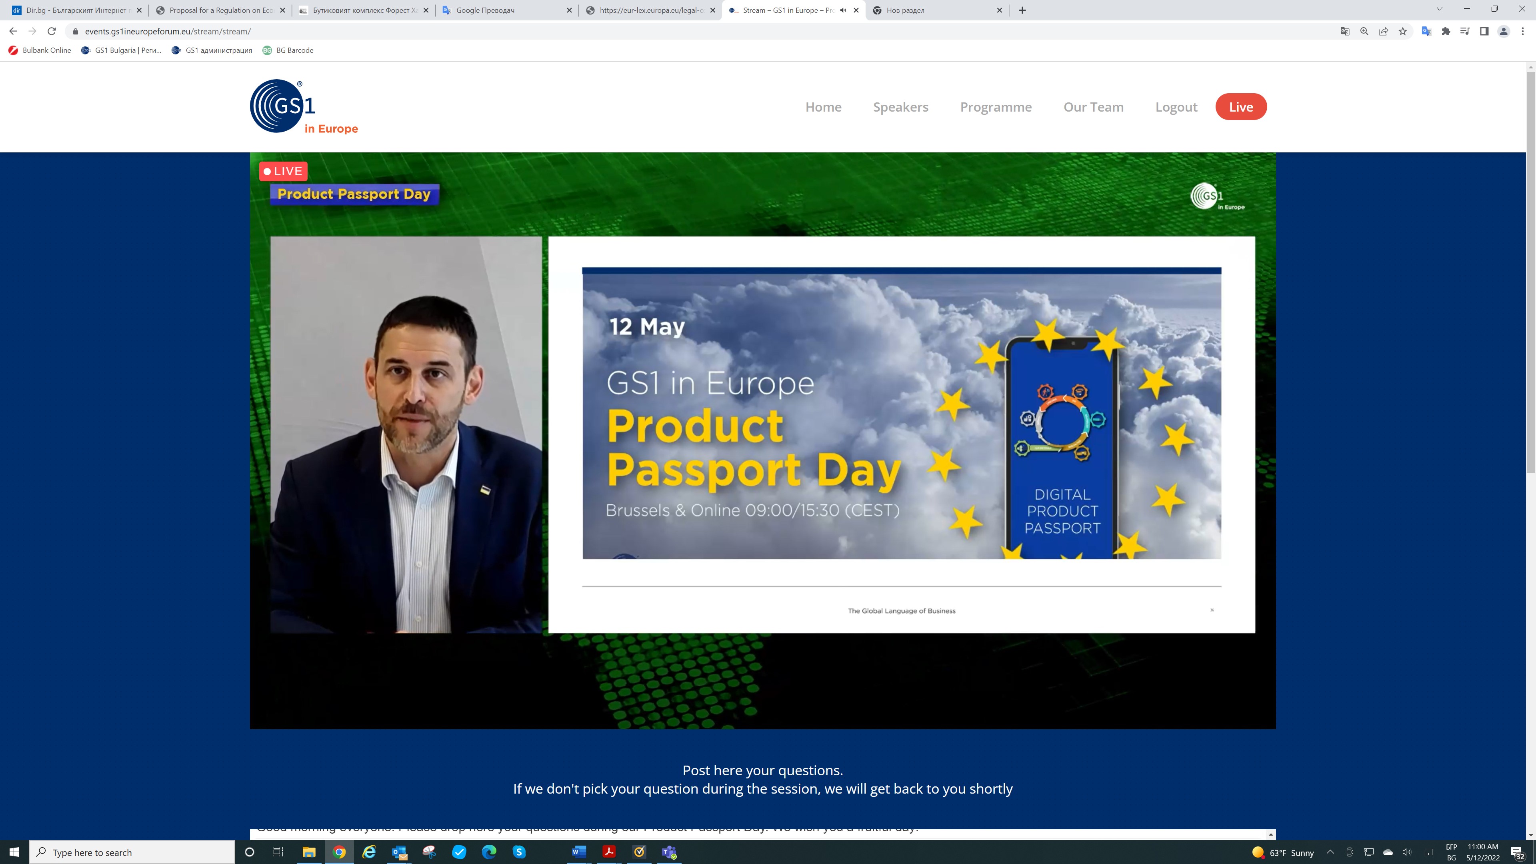This screenshot has height=864, width=1536.
Task: Click the browser forward arrow
Action: coord(32,31)
